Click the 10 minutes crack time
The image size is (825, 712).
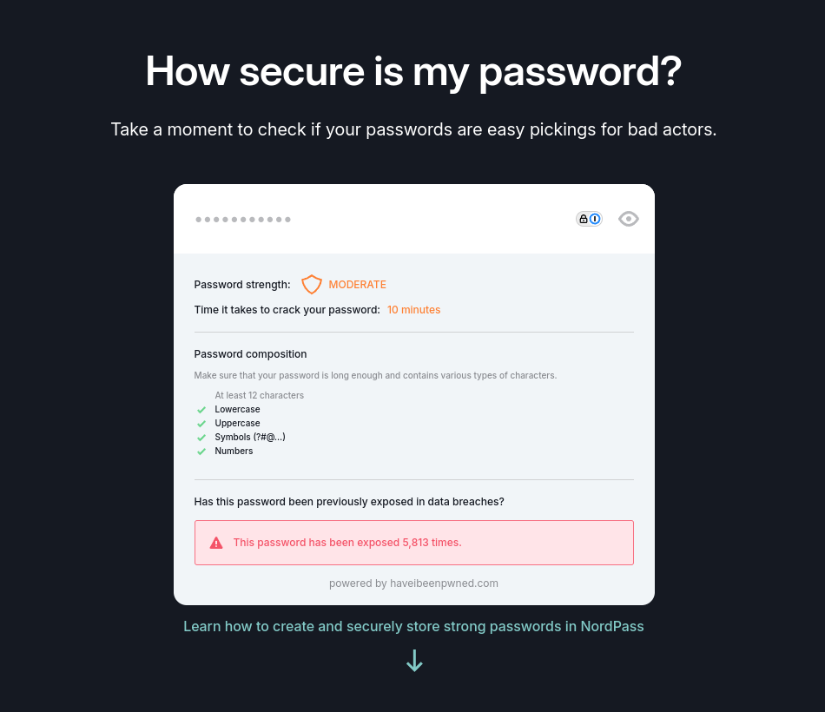(413, 310)
